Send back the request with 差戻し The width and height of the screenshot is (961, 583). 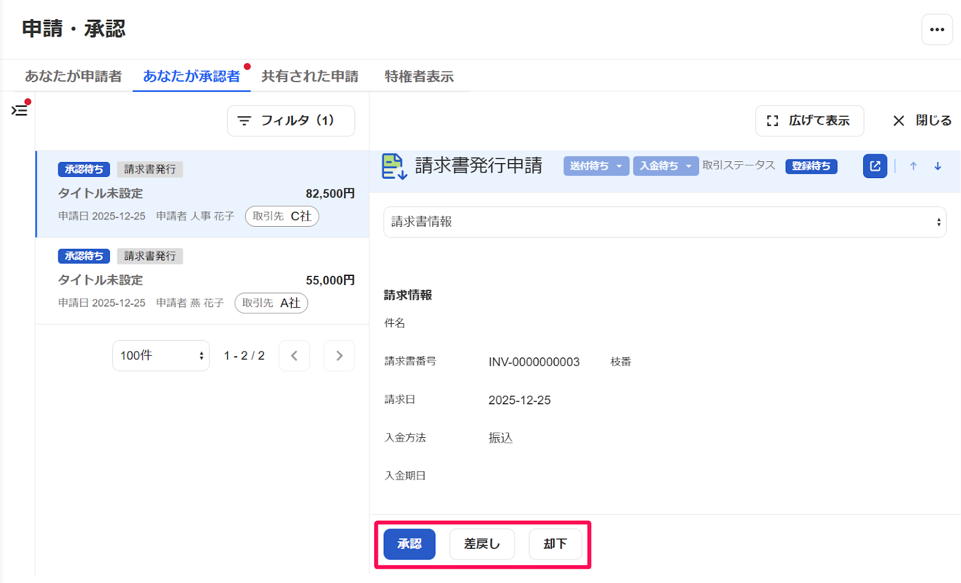482,544
